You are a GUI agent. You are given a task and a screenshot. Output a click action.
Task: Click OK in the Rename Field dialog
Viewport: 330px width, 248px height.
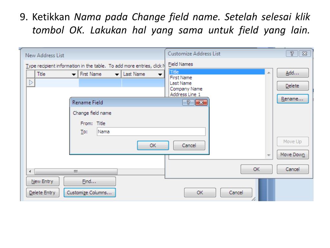(x=153, y=145)
